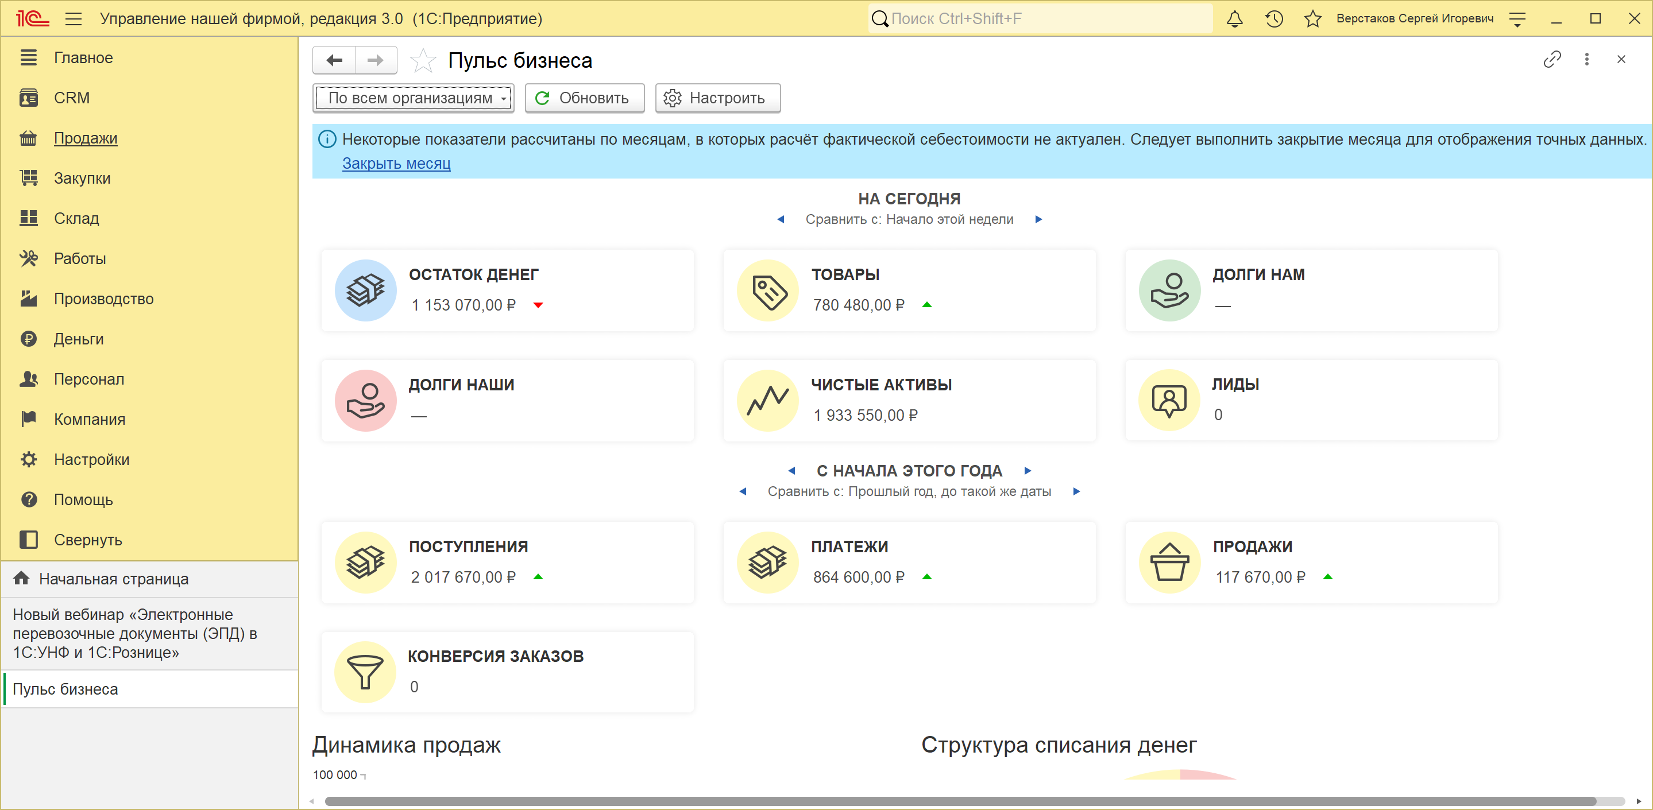Image resolution: width=1653 pixels, height=810 pixels.
Task: Click the Поступления cash icon
Action: pos(366,563)
